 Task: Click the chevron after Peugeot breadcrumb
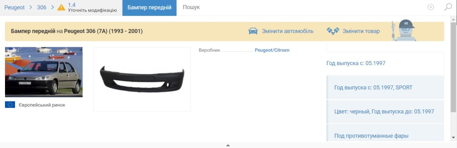point(31,7)
